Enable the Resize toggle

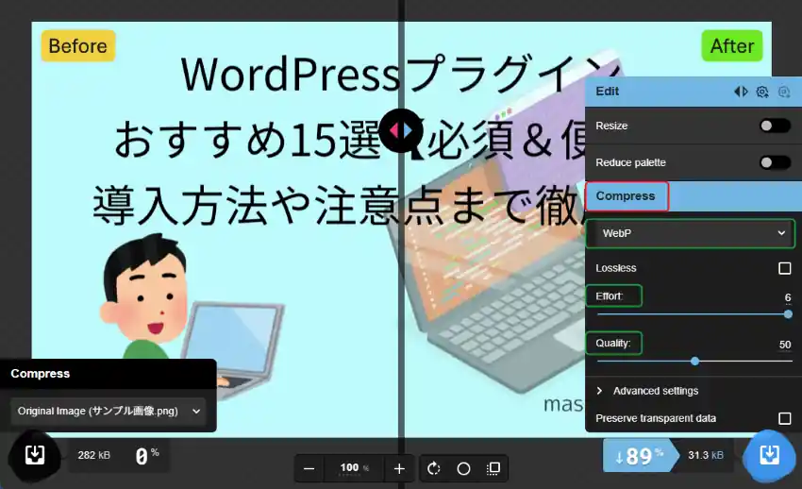pos(775,126)
